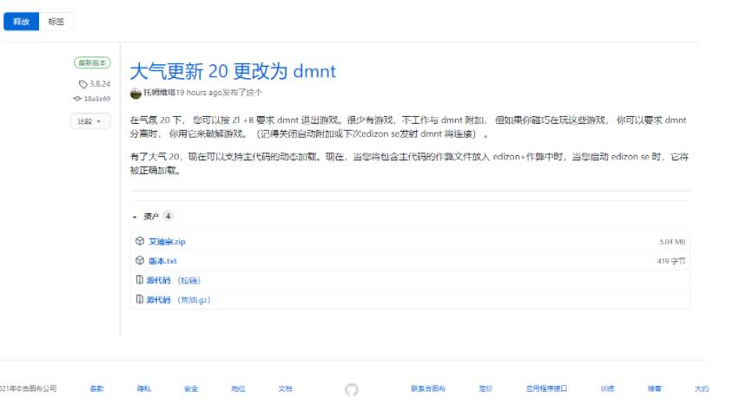The height and width of the screenshot is (411, 746).
Task: Open the 训练 training footer link
Action: click(x=608, y=388)
